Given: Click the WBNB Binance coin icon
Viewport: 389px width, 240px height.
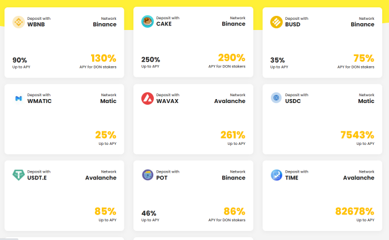Looking at the screenshot, I should coord(19,22).
